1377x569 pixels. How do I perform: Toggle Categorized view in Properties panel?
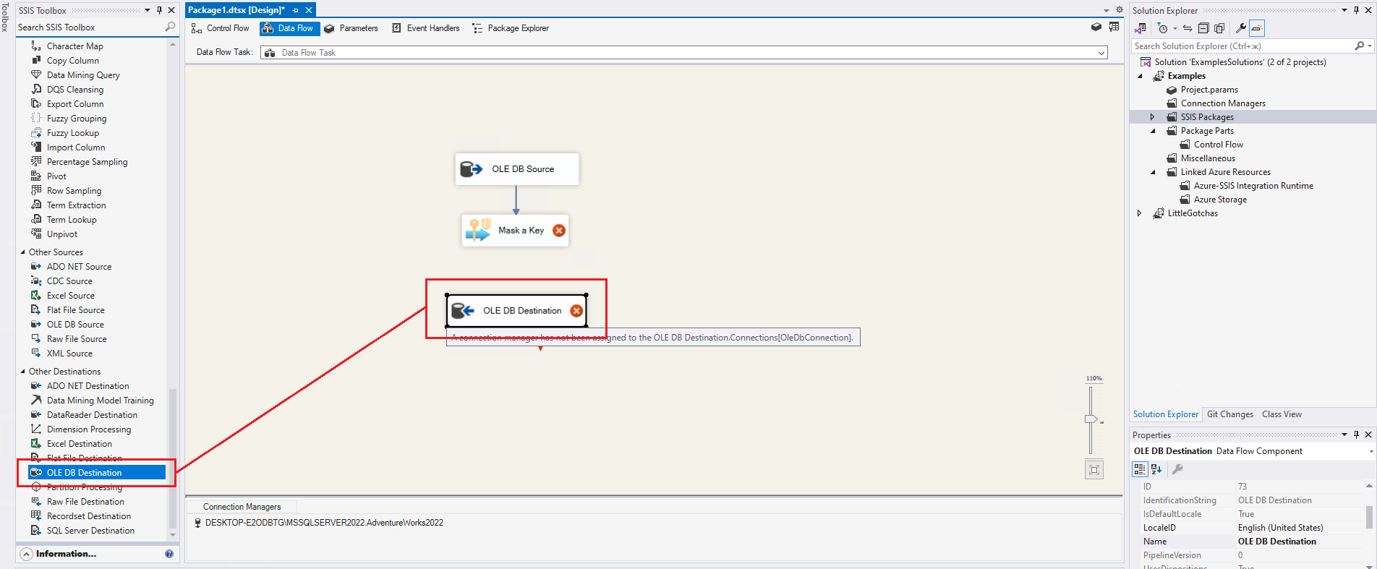1140,469
